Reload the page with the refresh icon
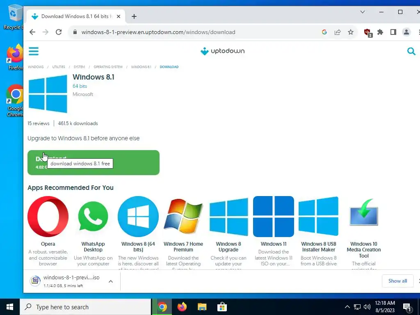This screenshot has width=420, height=315. [x=59, y=32]
